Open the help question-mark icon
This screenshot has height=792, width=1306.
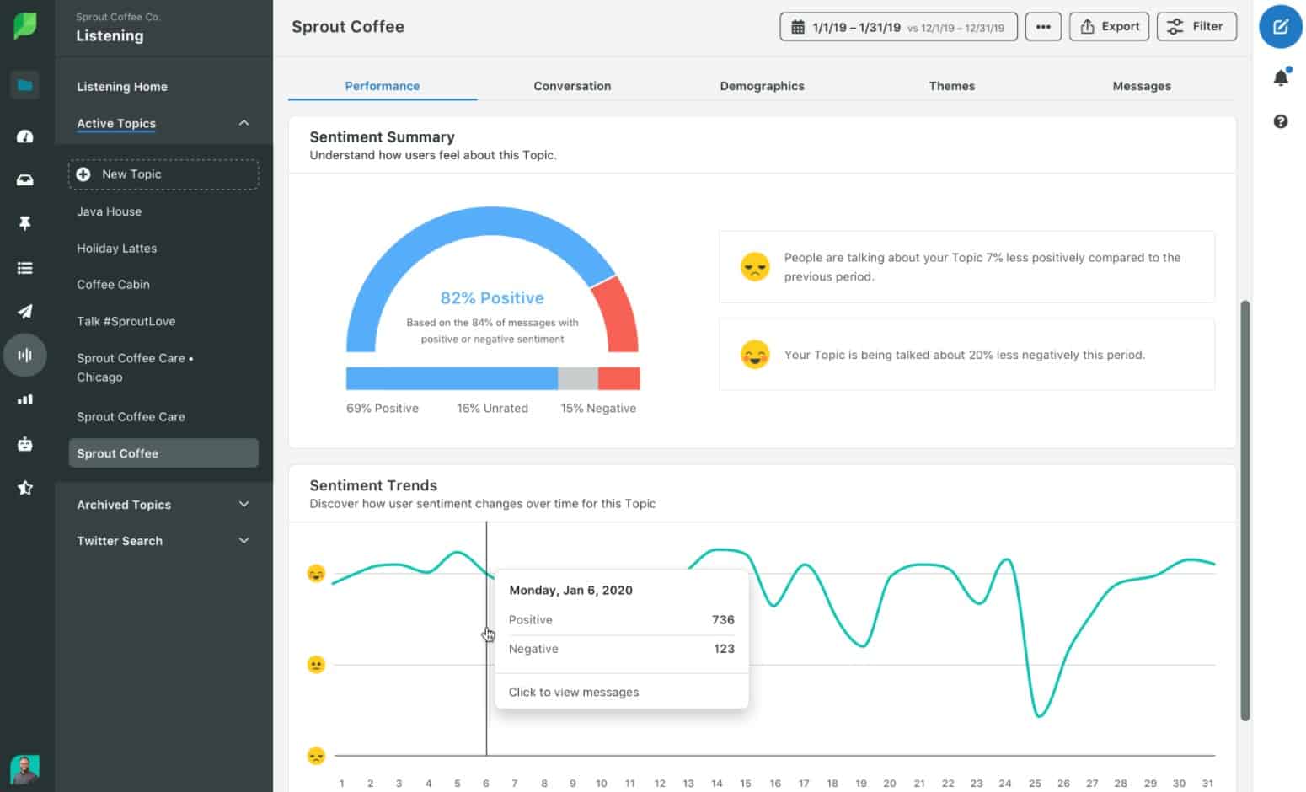1281,121
